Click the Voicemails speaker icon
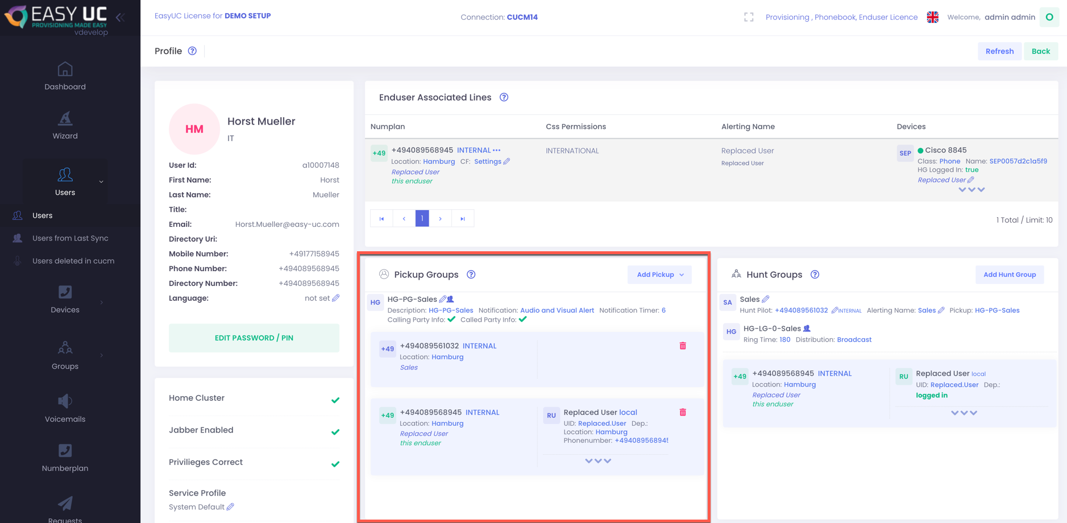 (65, 401)
